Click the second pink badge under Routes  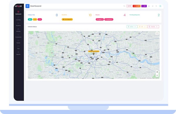click(x=109, y=19)
